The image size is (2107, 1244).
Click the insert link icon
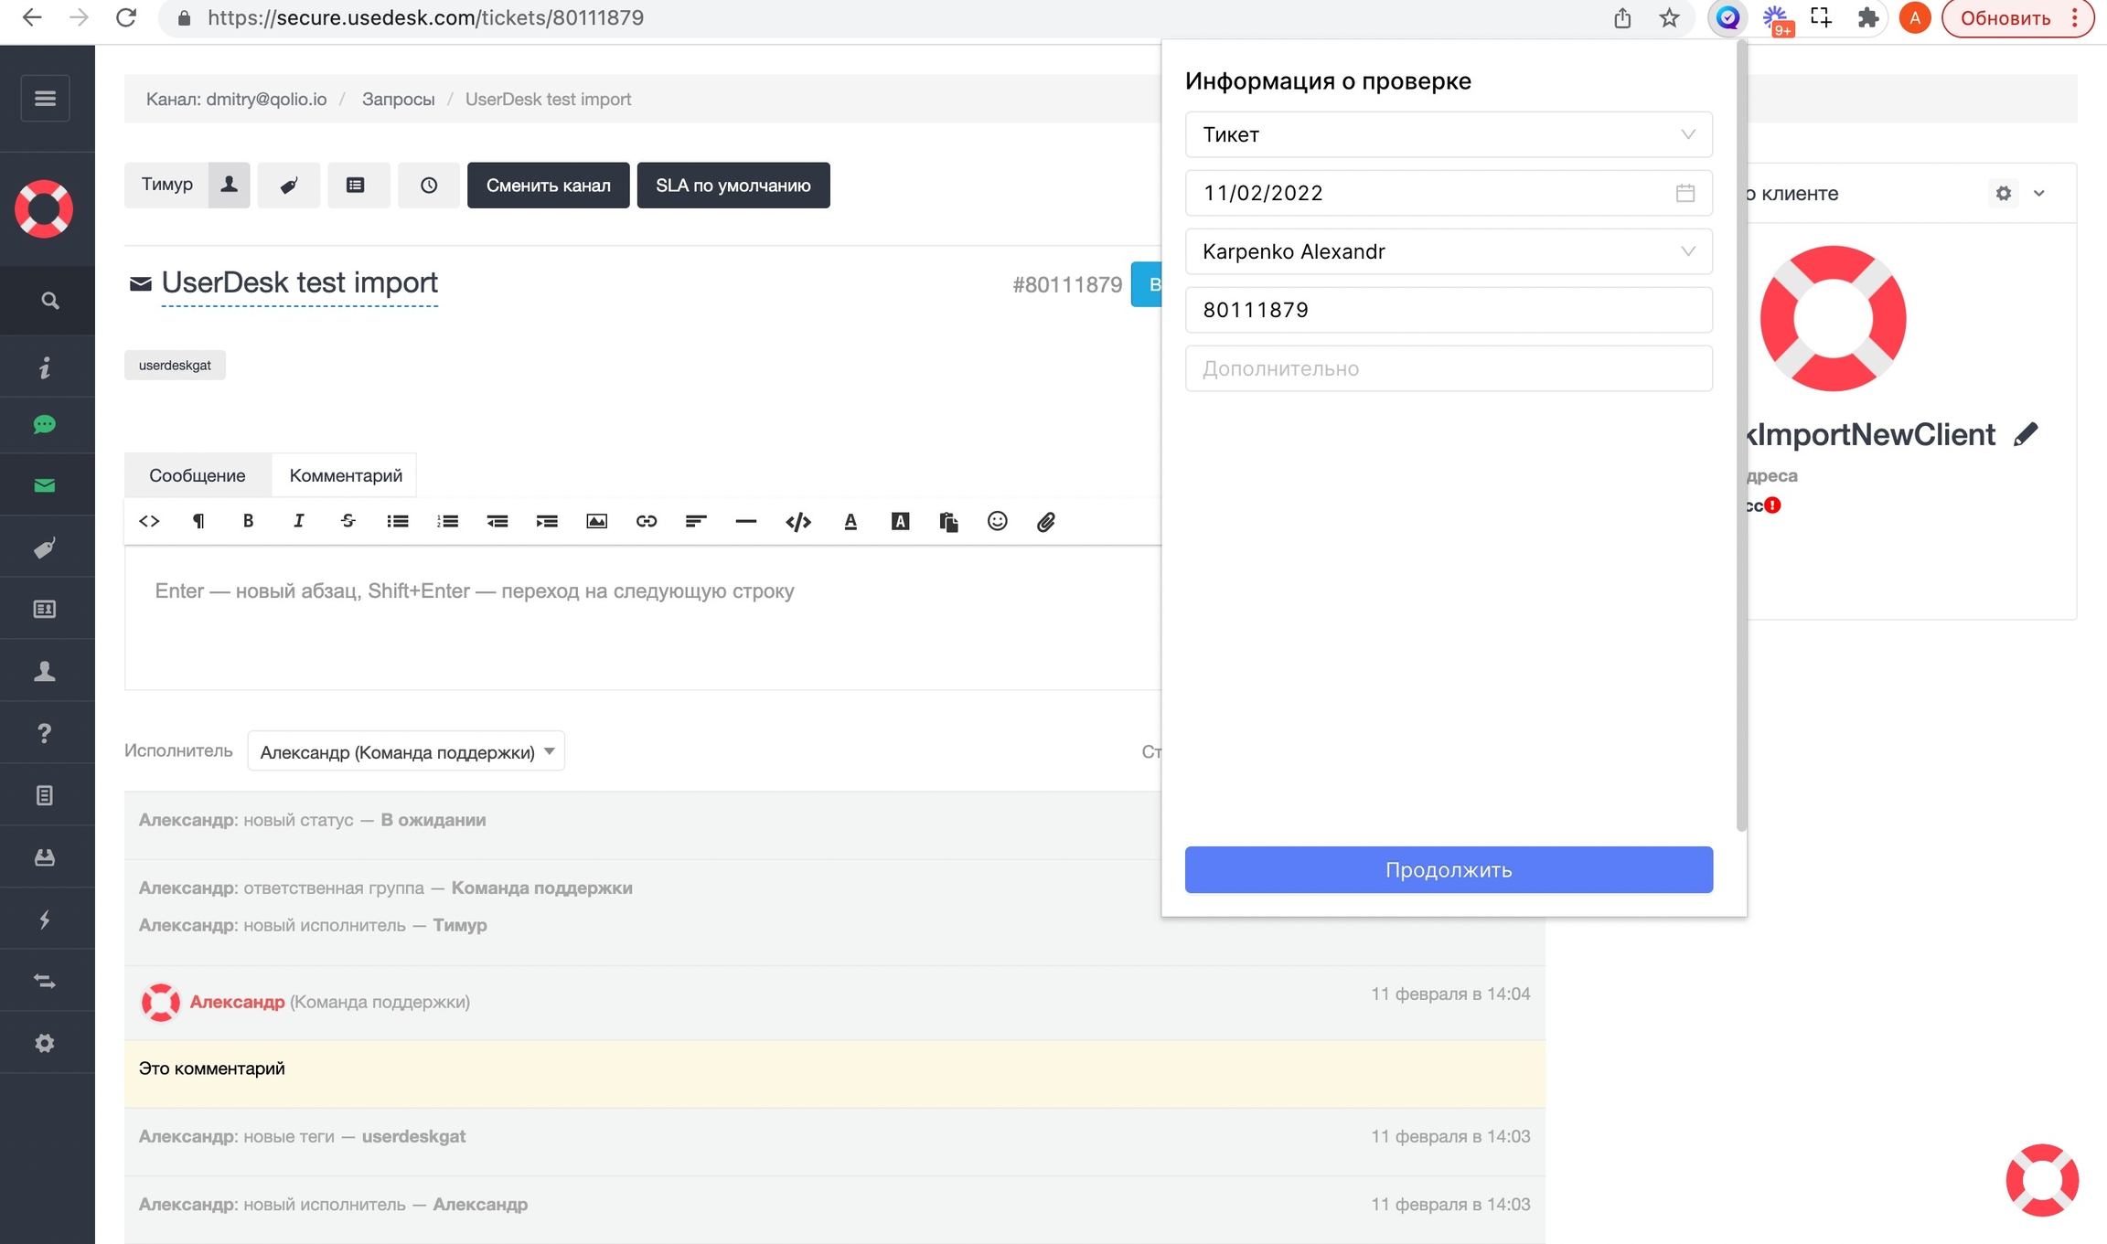[646, 521]
